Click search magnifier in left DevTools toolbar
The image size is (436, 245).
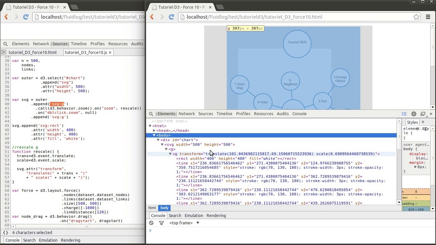5,44
